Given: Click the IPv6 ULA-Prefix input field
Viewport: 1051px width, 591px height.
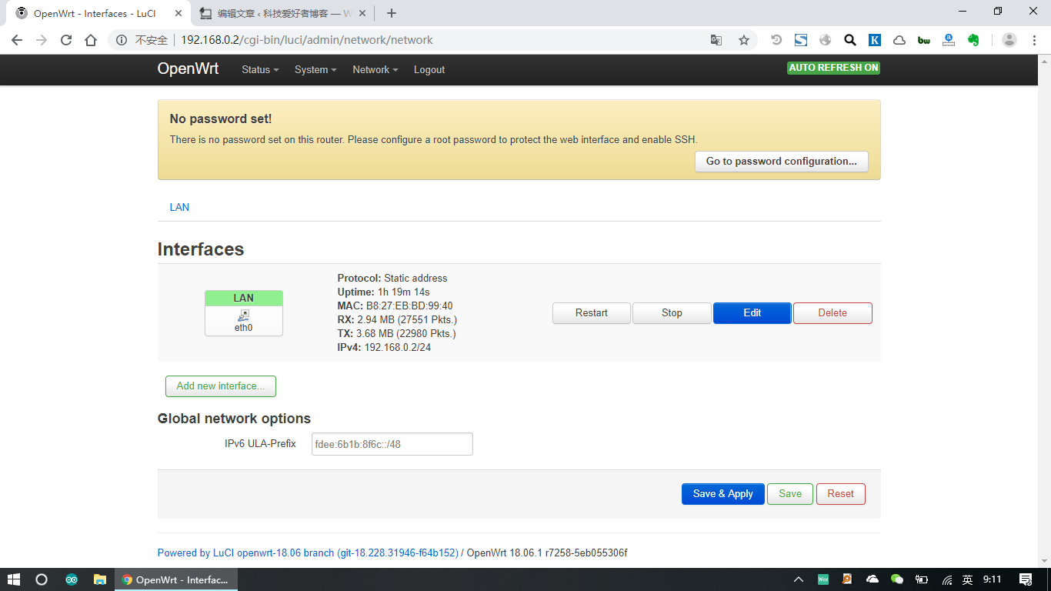Looking at the screenshot, I should pos(392,444).
